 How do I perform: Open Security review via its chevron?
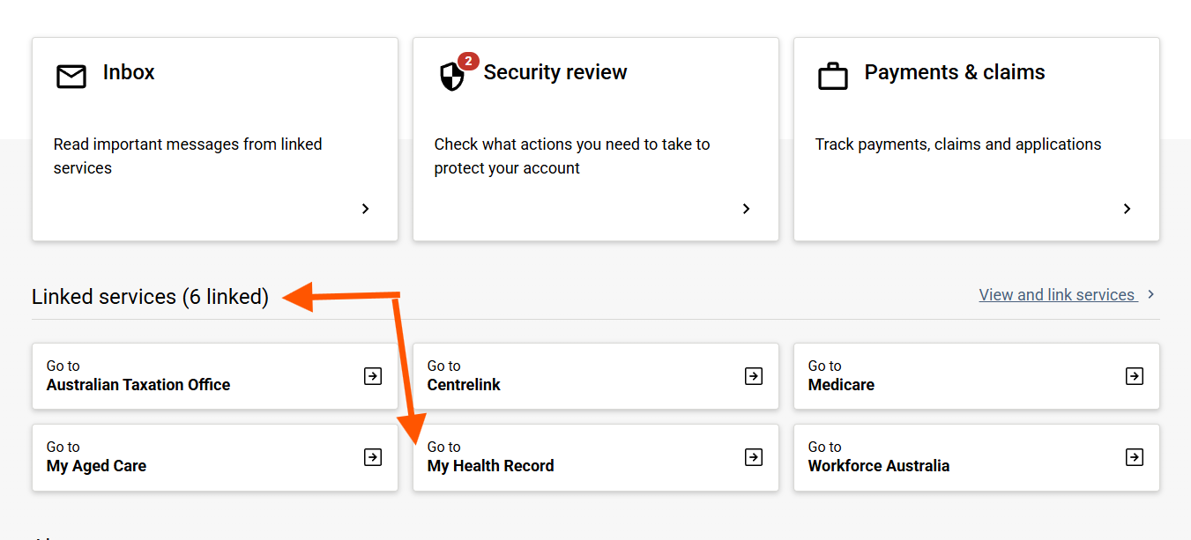746,209
